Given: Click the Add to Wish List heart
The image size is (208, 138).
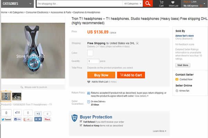Looking at the screenshot, I should (89, 82).
